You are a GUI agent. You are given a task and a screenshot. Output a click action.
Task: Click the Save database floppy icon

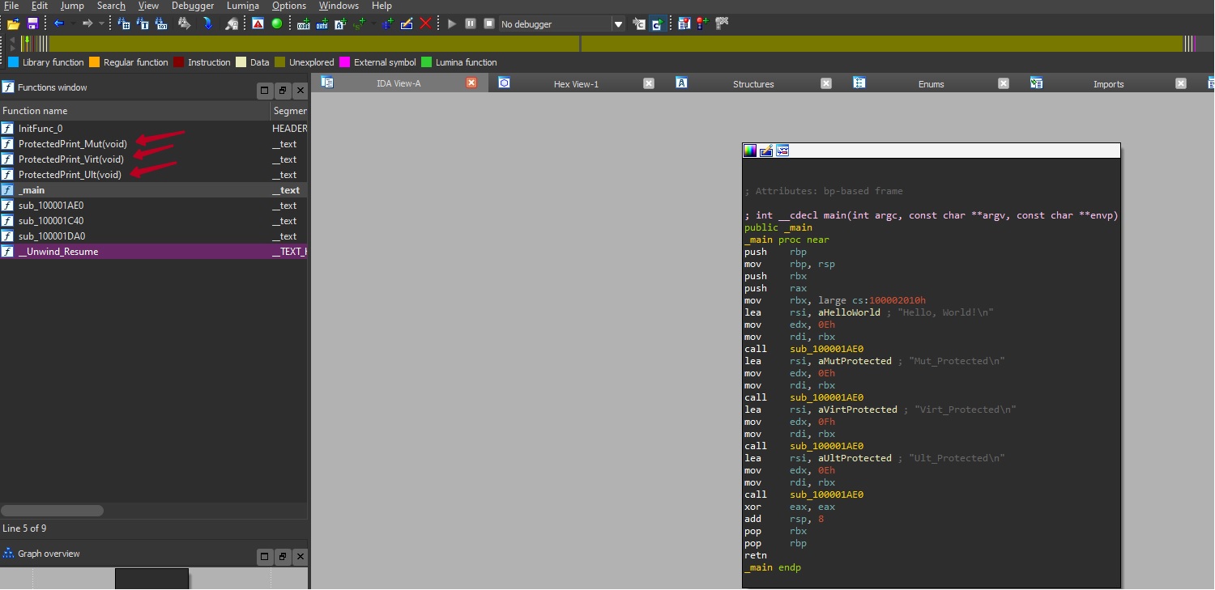[x=32, y=23]
